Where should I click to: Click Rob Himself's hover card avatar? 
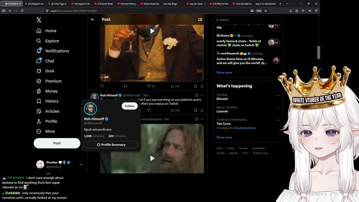pos(90,109)
